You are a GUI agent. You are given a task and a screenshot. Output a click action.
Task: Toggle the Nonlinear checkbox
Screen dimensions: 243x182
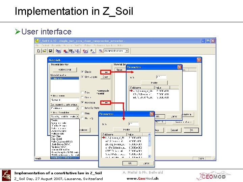(x=82, y=102)
